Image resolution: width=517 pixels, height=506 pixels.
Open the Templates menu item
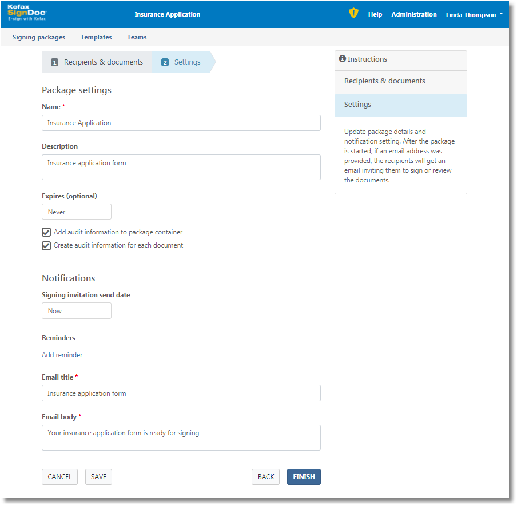(96, 37)
